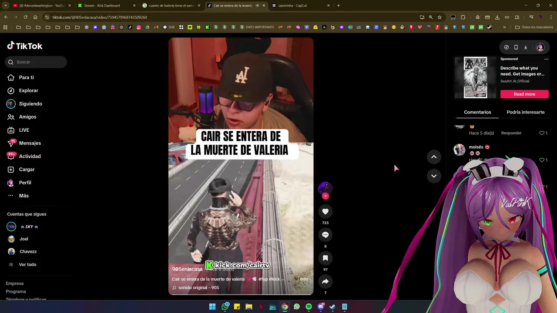This screenshot has width=557, height=313.
Task: Click the compass-like header icon
Action: 507,47
